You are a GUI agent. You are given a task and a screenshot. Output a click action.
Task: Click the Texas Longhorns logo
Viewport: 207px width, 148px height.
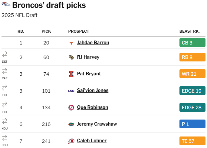(71, 43)
